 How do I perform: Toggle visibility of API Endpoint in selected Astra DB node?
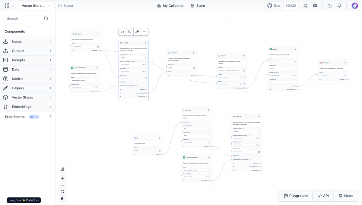(x=145, y=71)
